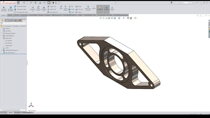Switch to the PropertyManager panel tab

(7, 20)
